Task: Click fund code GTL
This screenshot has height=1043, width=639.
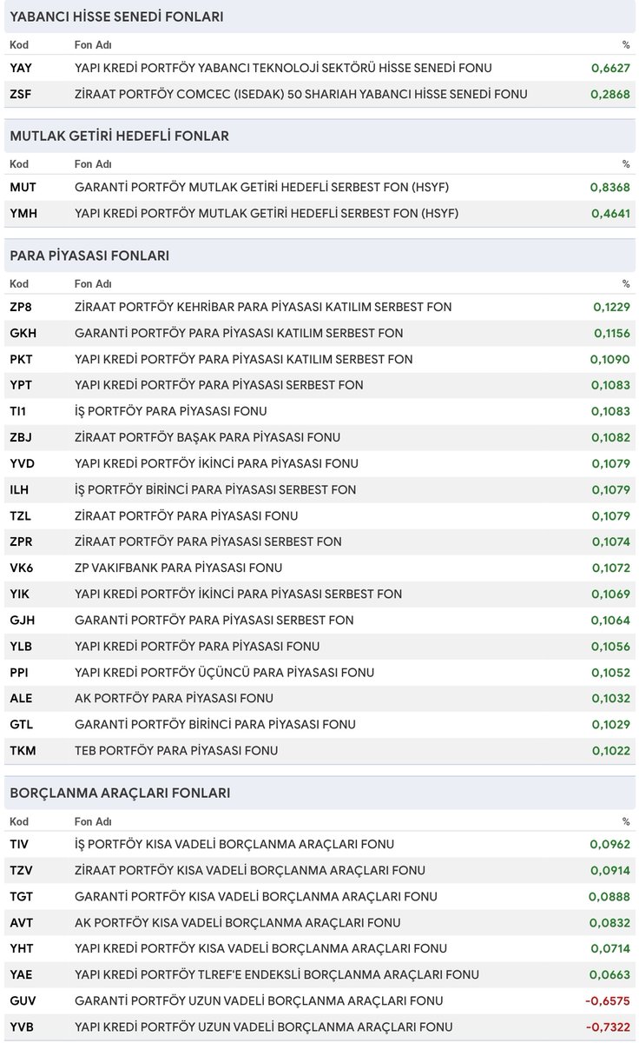Action: coord(22,724)
